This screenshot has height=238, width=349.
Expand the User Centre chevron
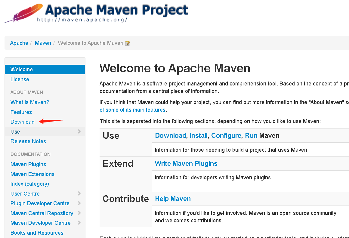[79, 193]
